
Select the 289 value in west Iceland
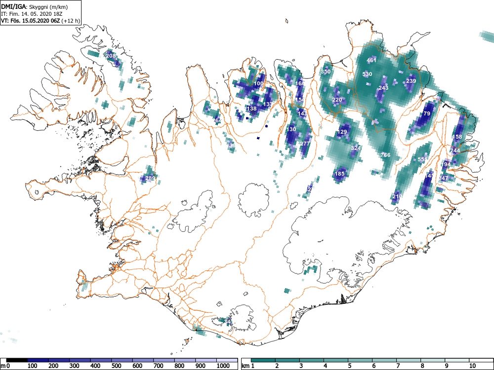150,178
